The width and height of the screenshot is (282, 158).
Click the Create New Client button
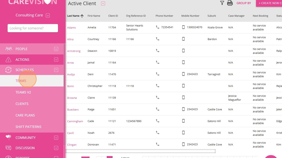[x=269, y=3]
